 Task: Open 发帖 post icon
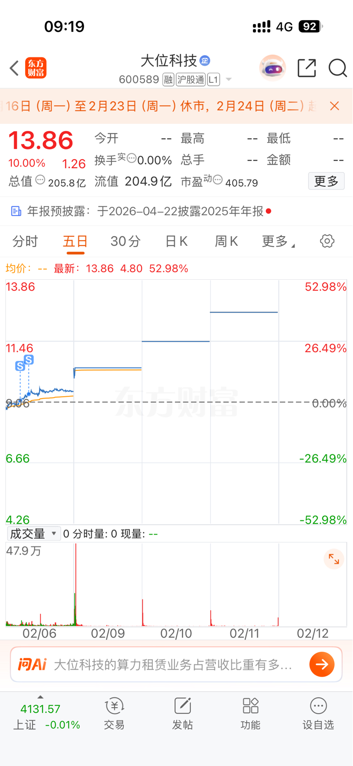click(182, 714)
